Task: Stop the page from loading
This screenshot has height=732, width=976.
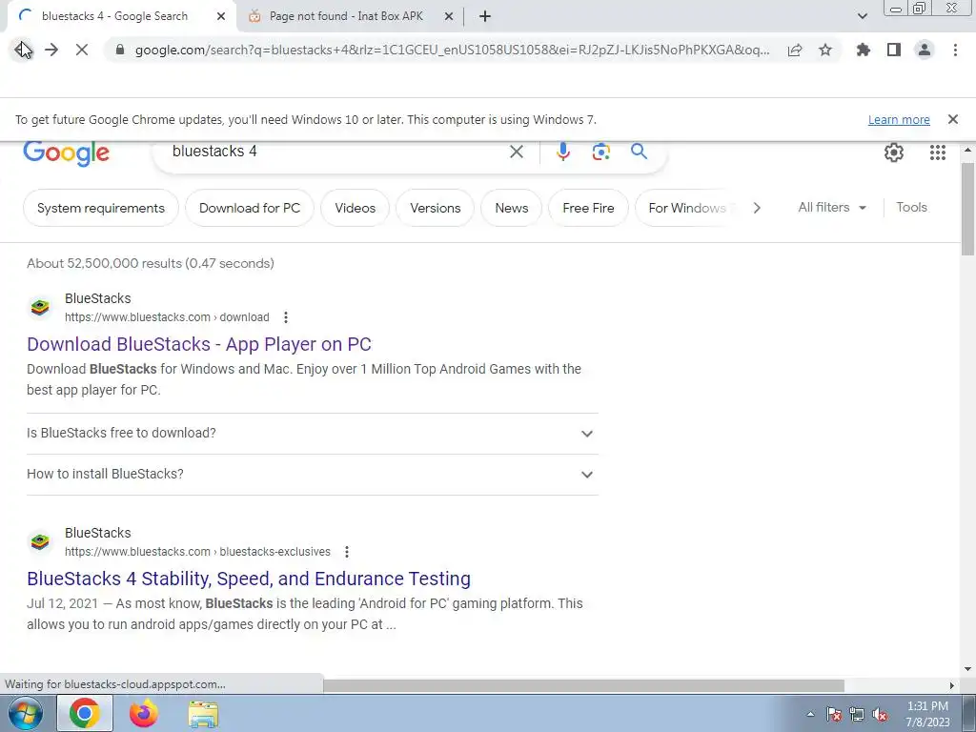Action: 82,50
